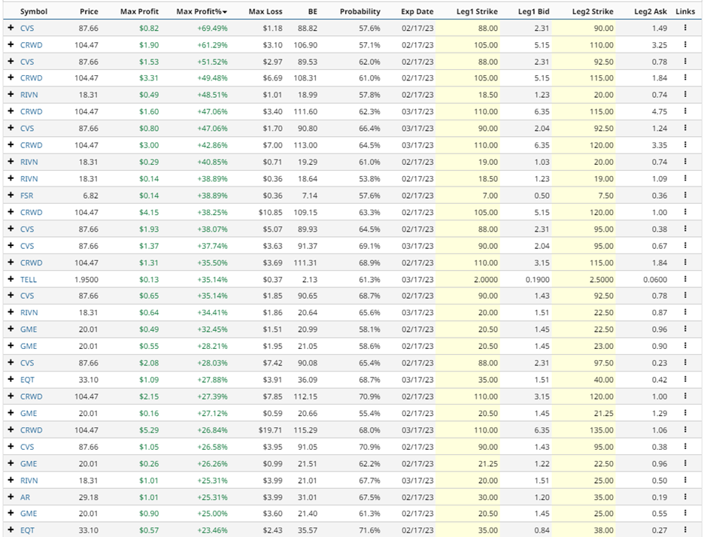Open EQT symbol link in +27.88% row
Viewport: 707px width, 537px height.
(27, 380)
